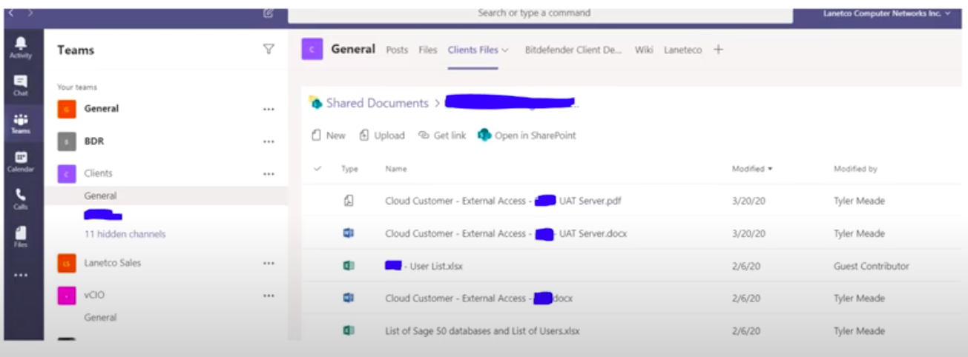
Task: Click the Shared Documents SharePoint icon
Action: 316,103
